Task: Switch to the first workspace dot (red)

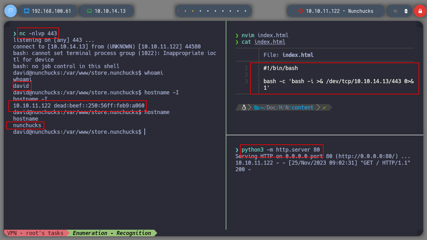Action: coord(178,11)
